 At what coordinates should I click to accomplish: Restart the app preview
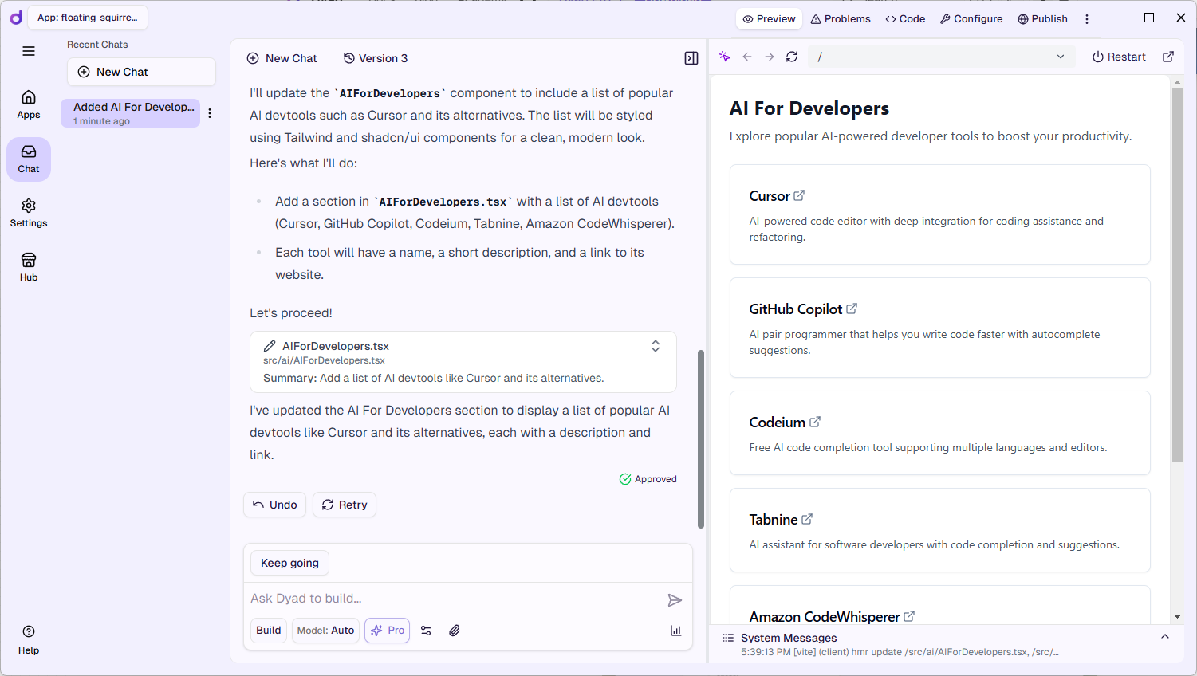(x=1119, y=57)
